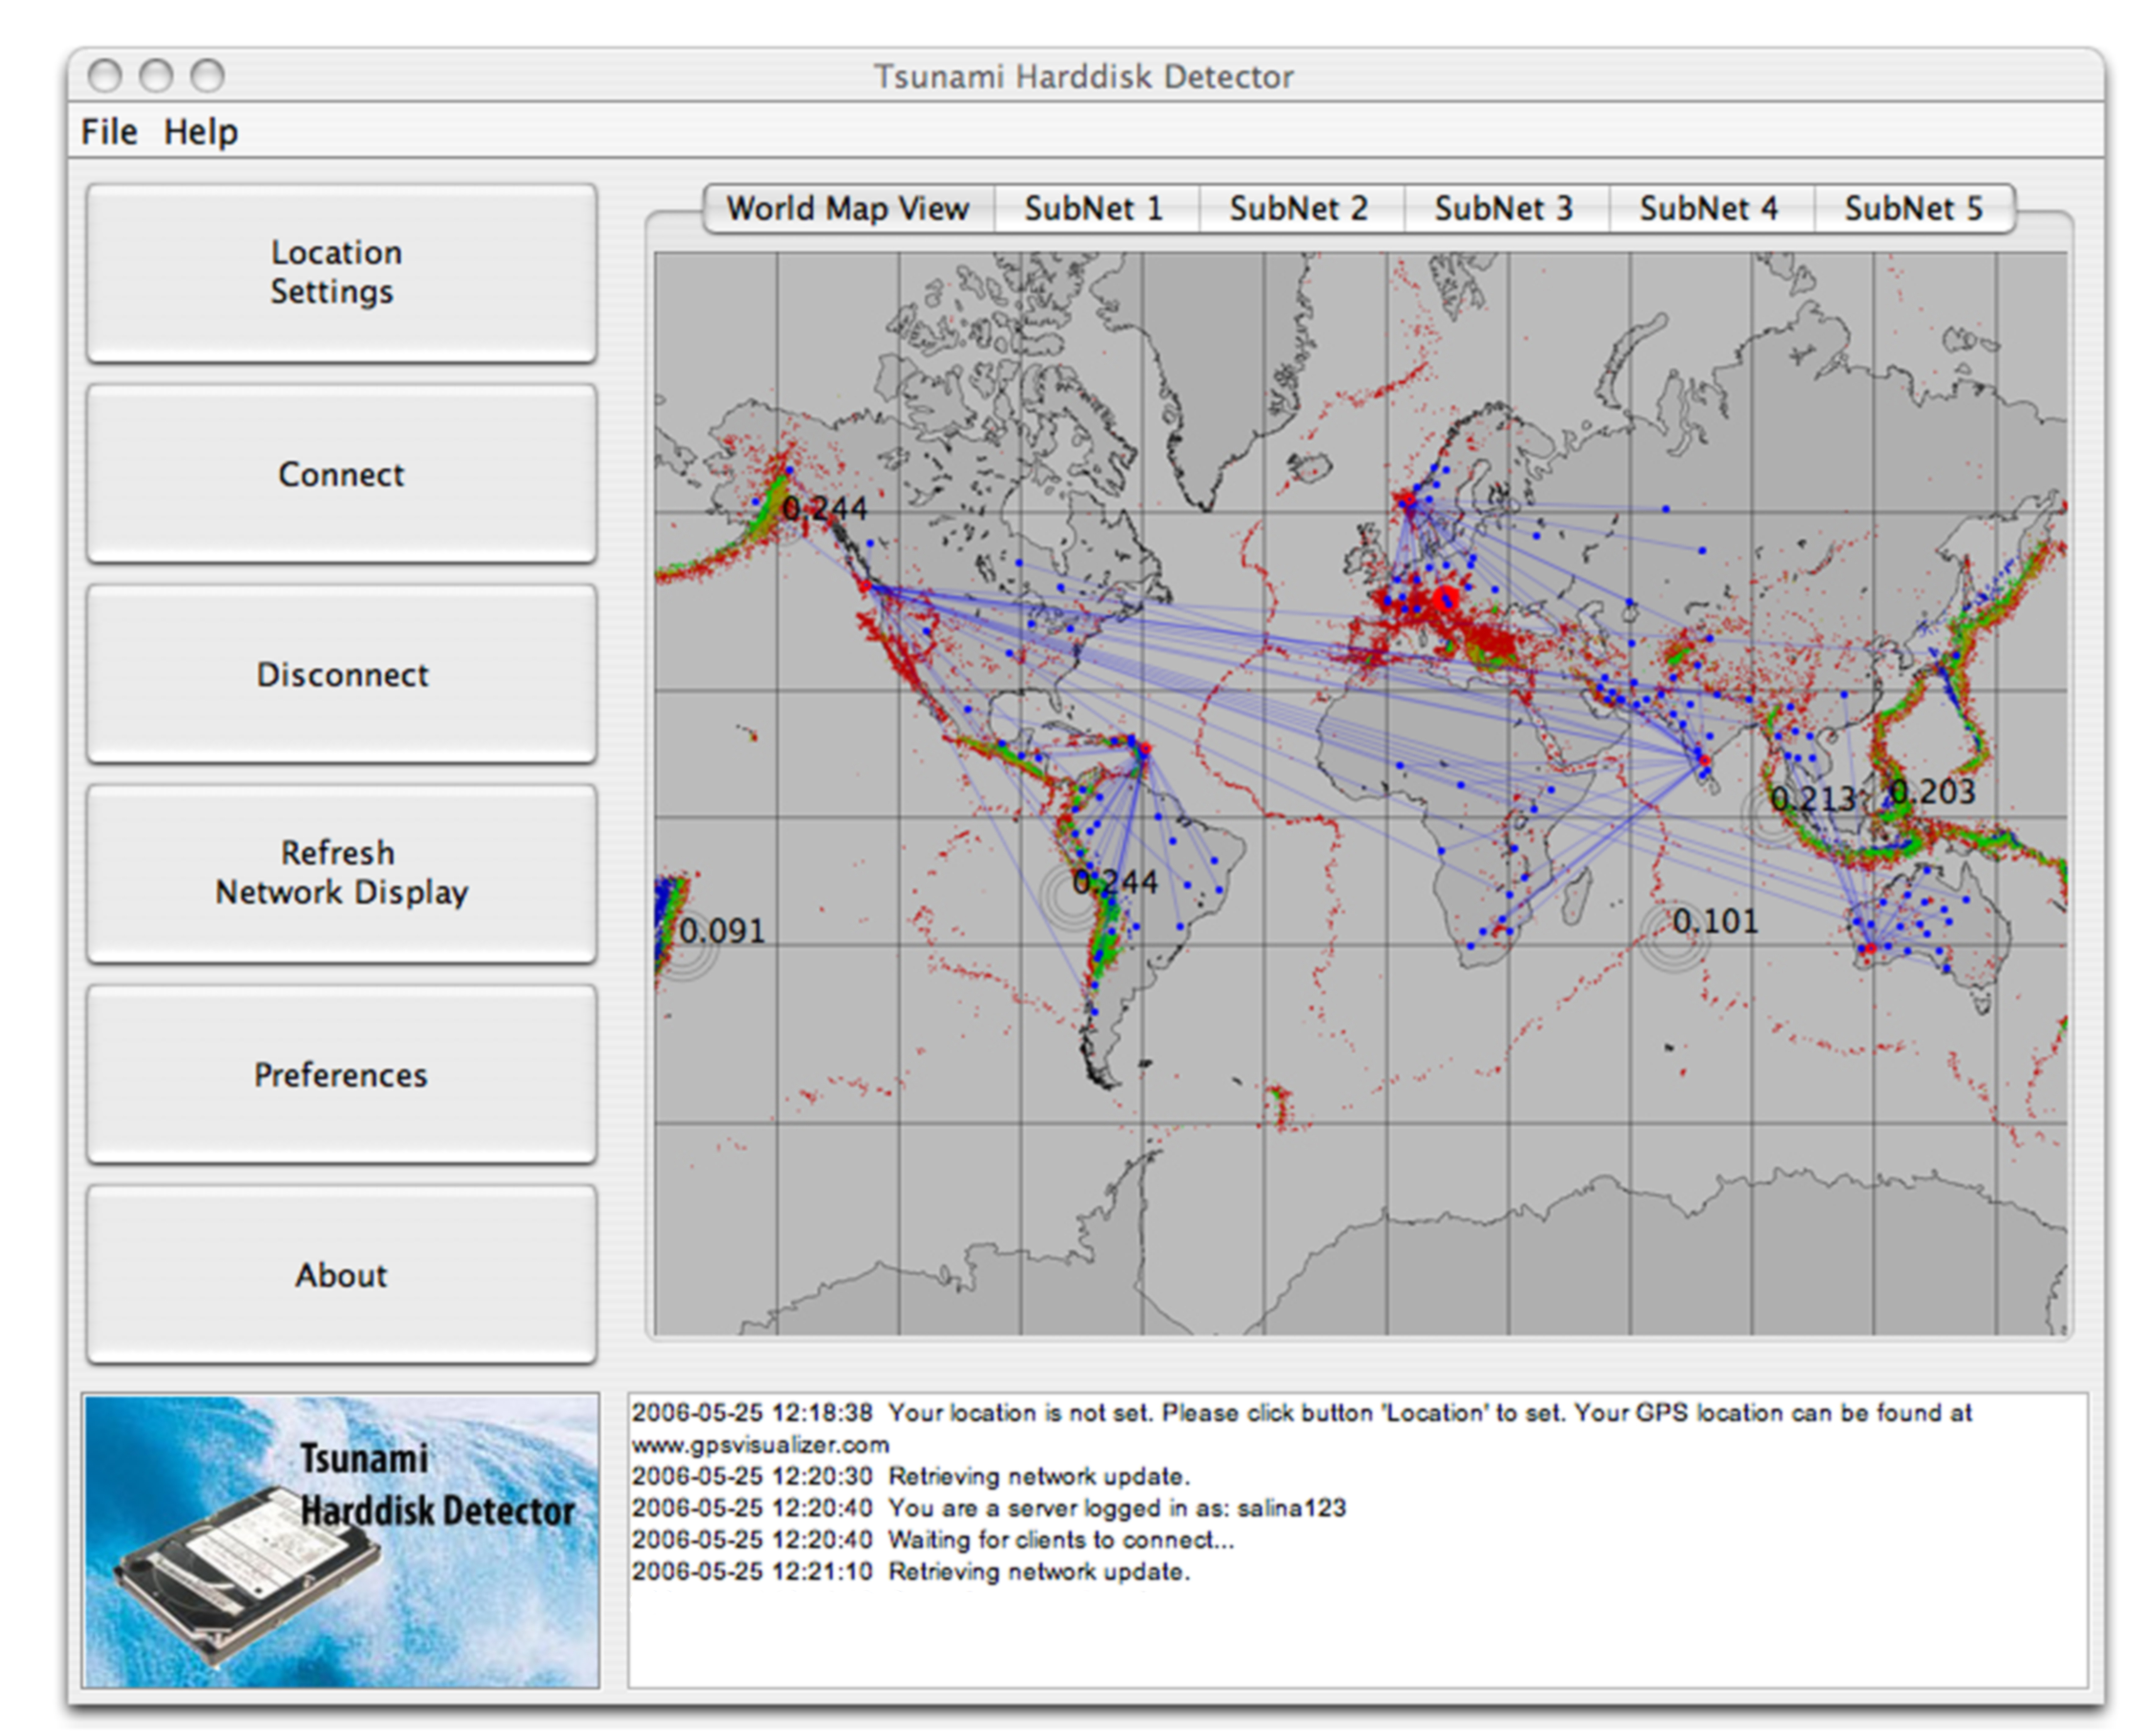Click the Tsunami Harddisk Detector logo image
This screenshot has width=2153, height=1736.
[x=341, y=1540]
